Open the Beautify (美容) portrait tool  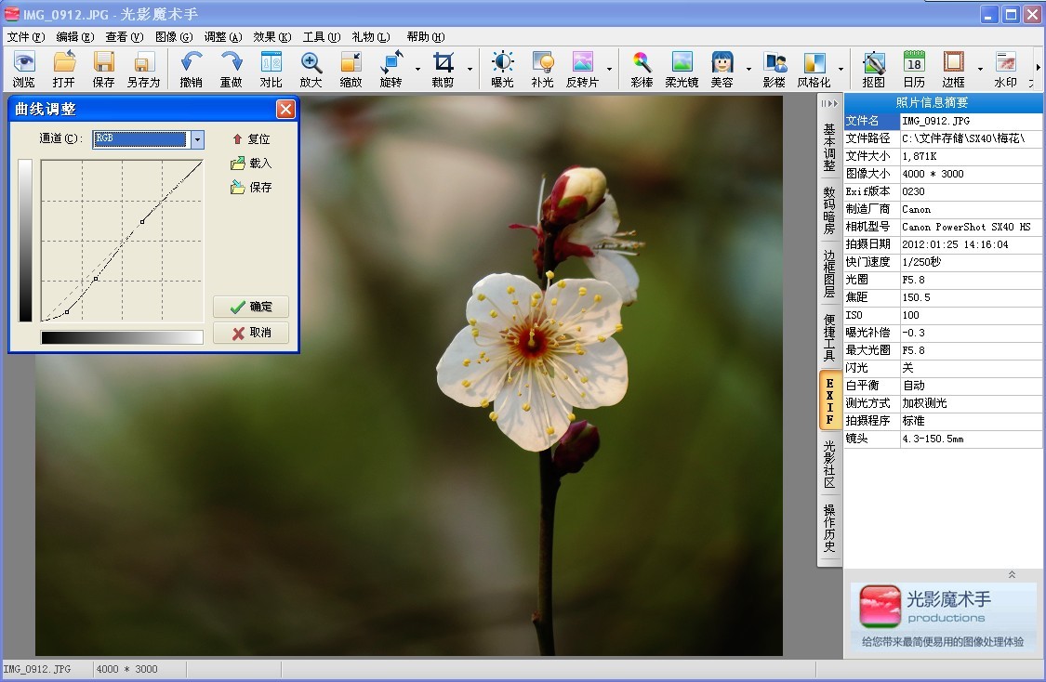(722, 69)
